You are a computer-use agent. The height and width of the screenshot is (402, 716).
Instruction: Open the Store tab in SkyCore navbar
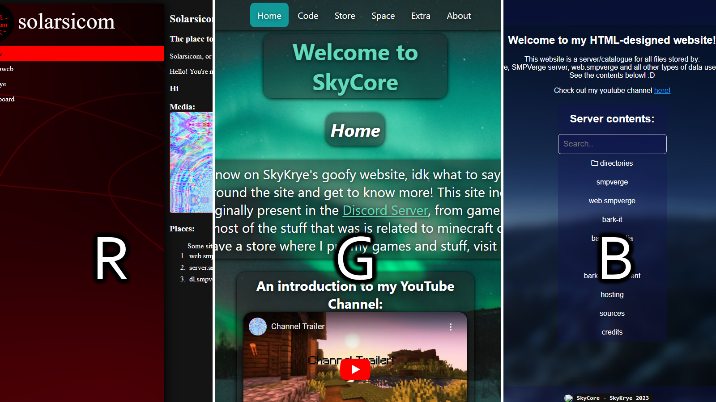(x=345, y=15)
